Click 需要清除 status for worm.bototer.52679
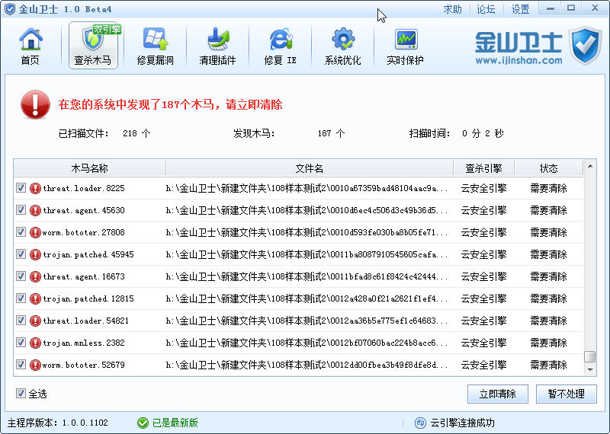Image resolution: width=610 pixels, height=434 pixels. pos(549,365)
